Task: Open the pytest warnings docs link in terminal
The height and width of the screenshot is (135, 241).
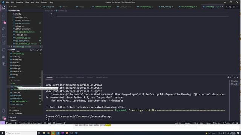Action: coord(91,107)
